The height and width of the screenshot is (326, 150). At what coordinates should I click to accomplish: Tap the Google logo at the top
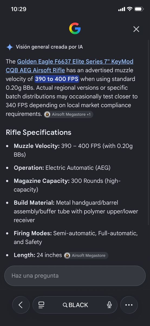(75, 29)
